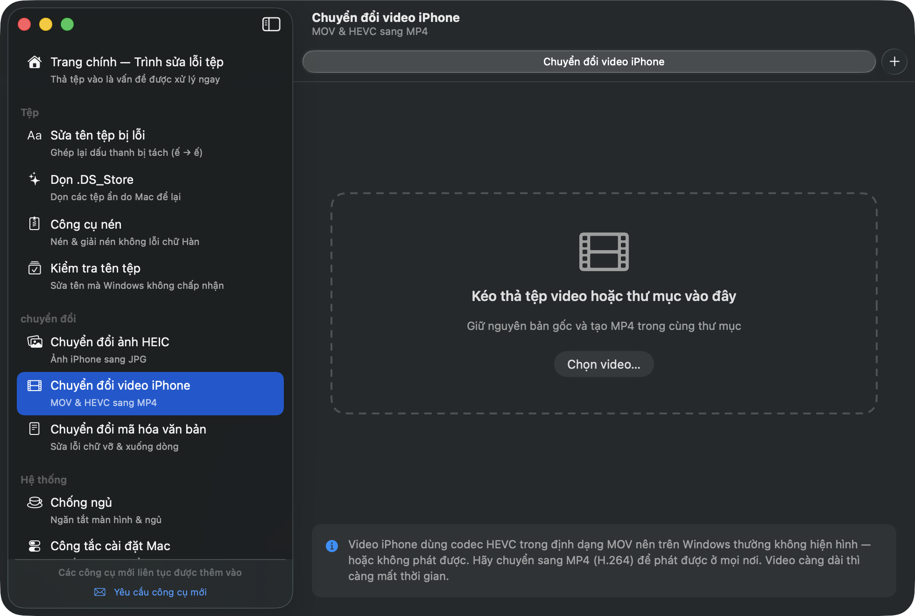
Task: Open Công tắc cài đặt Mac
Action: click(150, 547)
